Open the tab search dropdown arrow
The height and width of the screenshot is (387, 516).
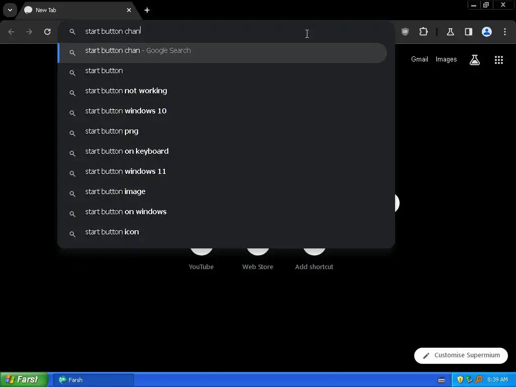tap(10, 10)
